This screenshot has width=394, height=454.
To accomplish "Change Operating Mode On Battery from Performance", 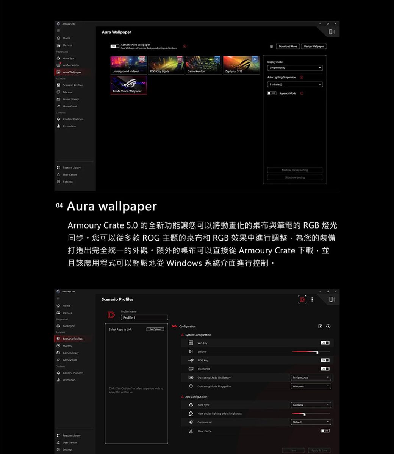I will (x=311, y=377).
